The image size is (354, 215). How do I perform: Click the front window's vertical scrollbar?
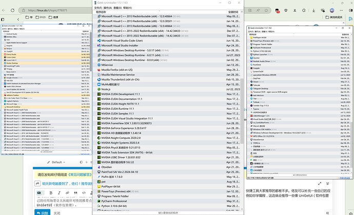242,111
